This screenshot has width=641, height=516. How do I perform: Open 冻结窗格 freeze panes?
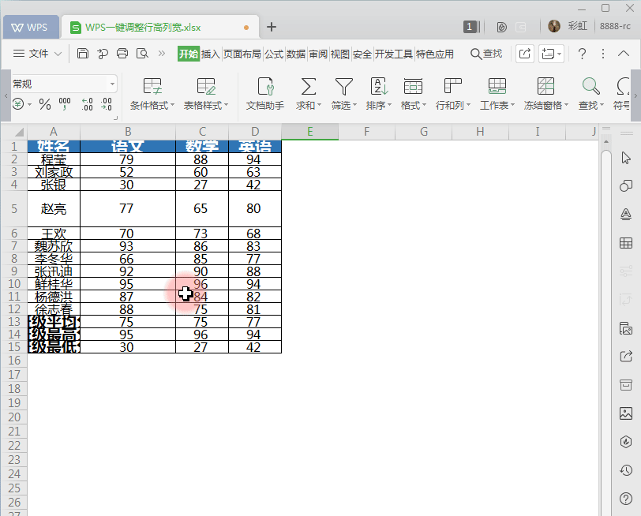[546, 94]
